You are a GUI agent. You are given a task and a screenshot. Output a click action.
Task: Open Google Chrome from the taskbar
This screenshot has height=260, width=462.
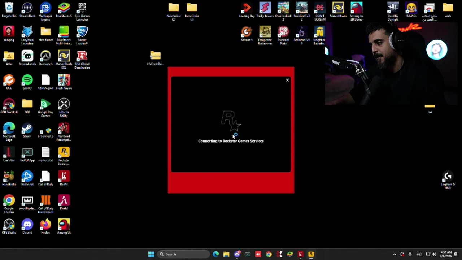(x=269, y=254)
